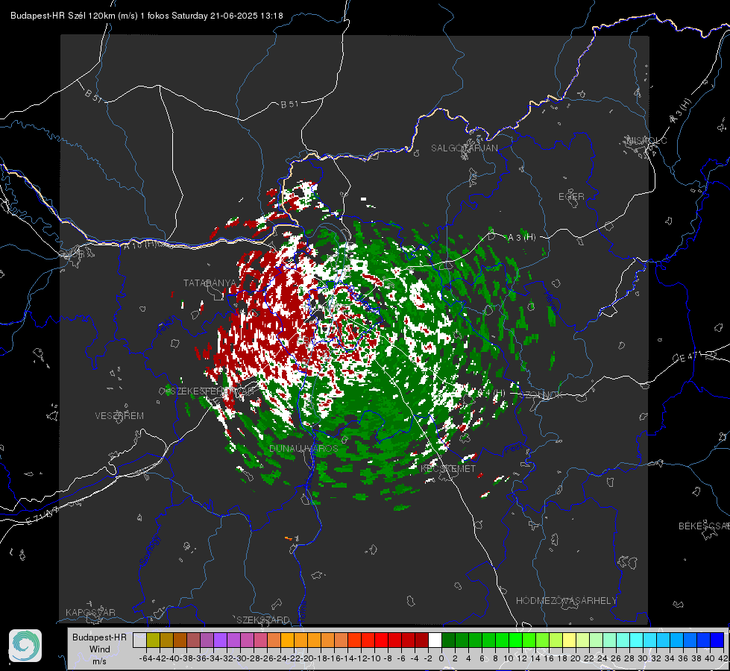Click the VESZPREM city label
This screenshot has width=730, height=671.
click(x=119, y=415)
